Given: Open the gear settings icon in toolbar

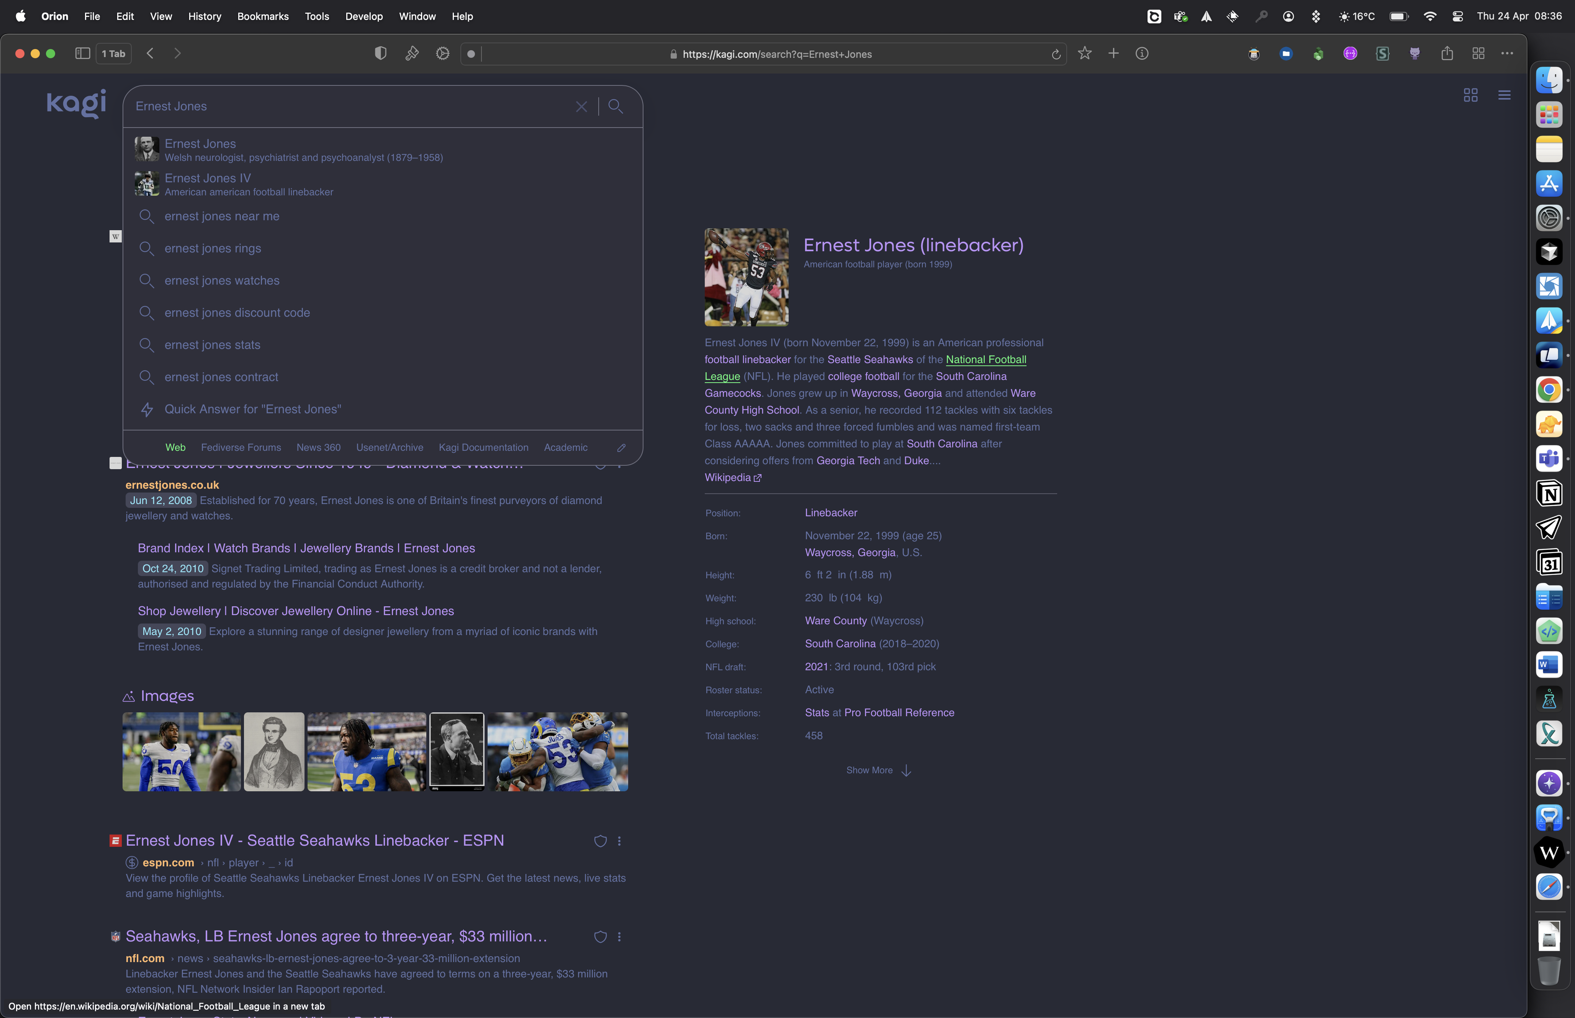Looking at the screenshot, I should 443,54.
